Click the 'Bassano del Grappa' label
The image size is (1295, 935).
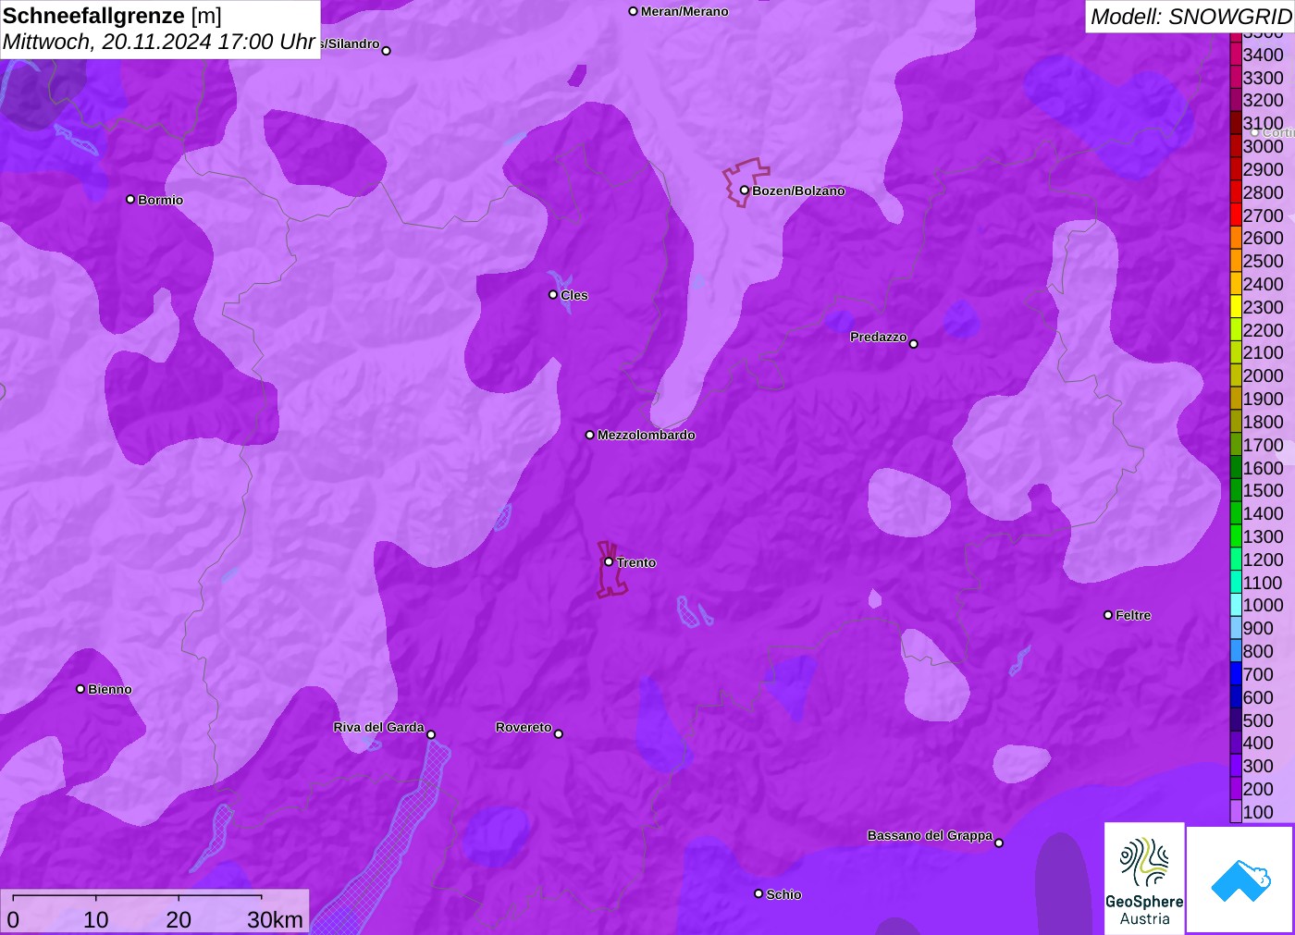coord(930,835)
